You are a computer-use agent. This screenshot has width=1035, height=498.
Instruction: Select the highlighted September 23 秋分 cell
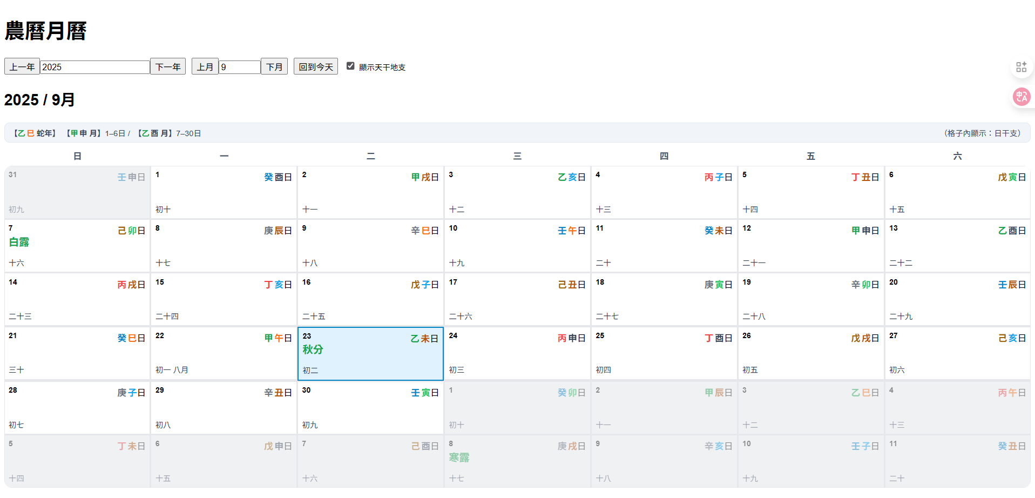coord(370,354)
